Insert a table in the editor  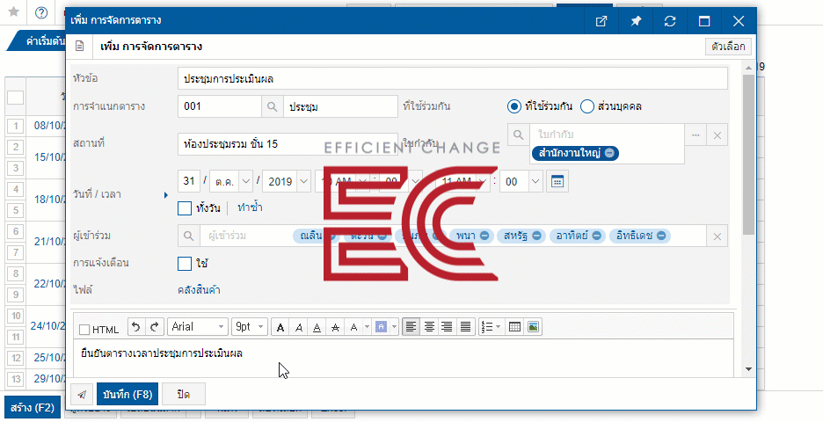[515, 327]
